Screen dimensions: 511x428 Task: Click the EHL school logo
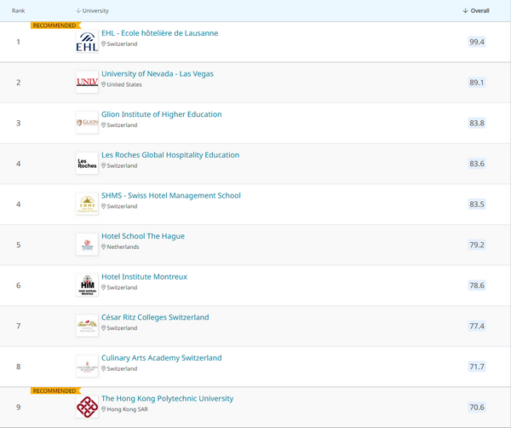[x=87, y=42]
